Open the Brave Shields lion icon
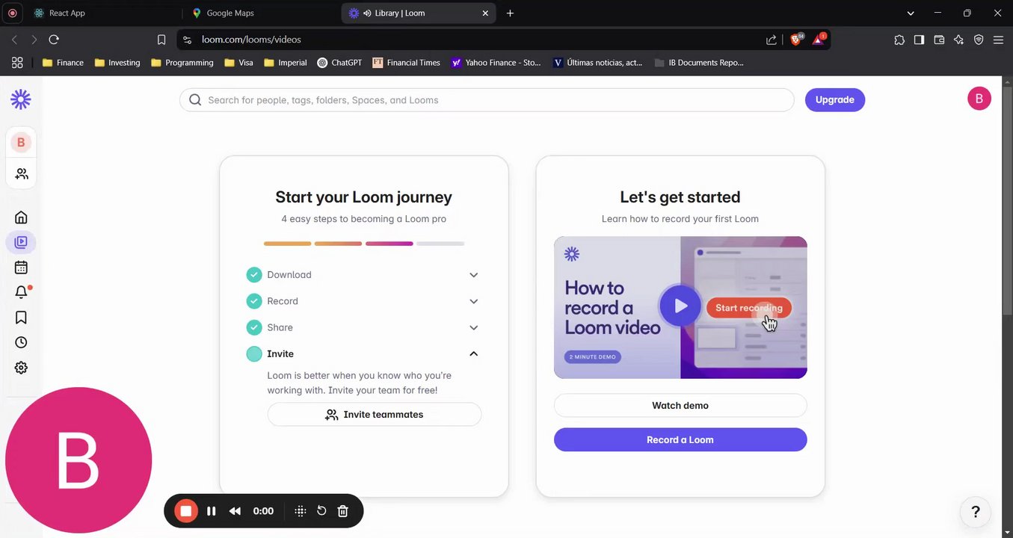 pos(796,39)
